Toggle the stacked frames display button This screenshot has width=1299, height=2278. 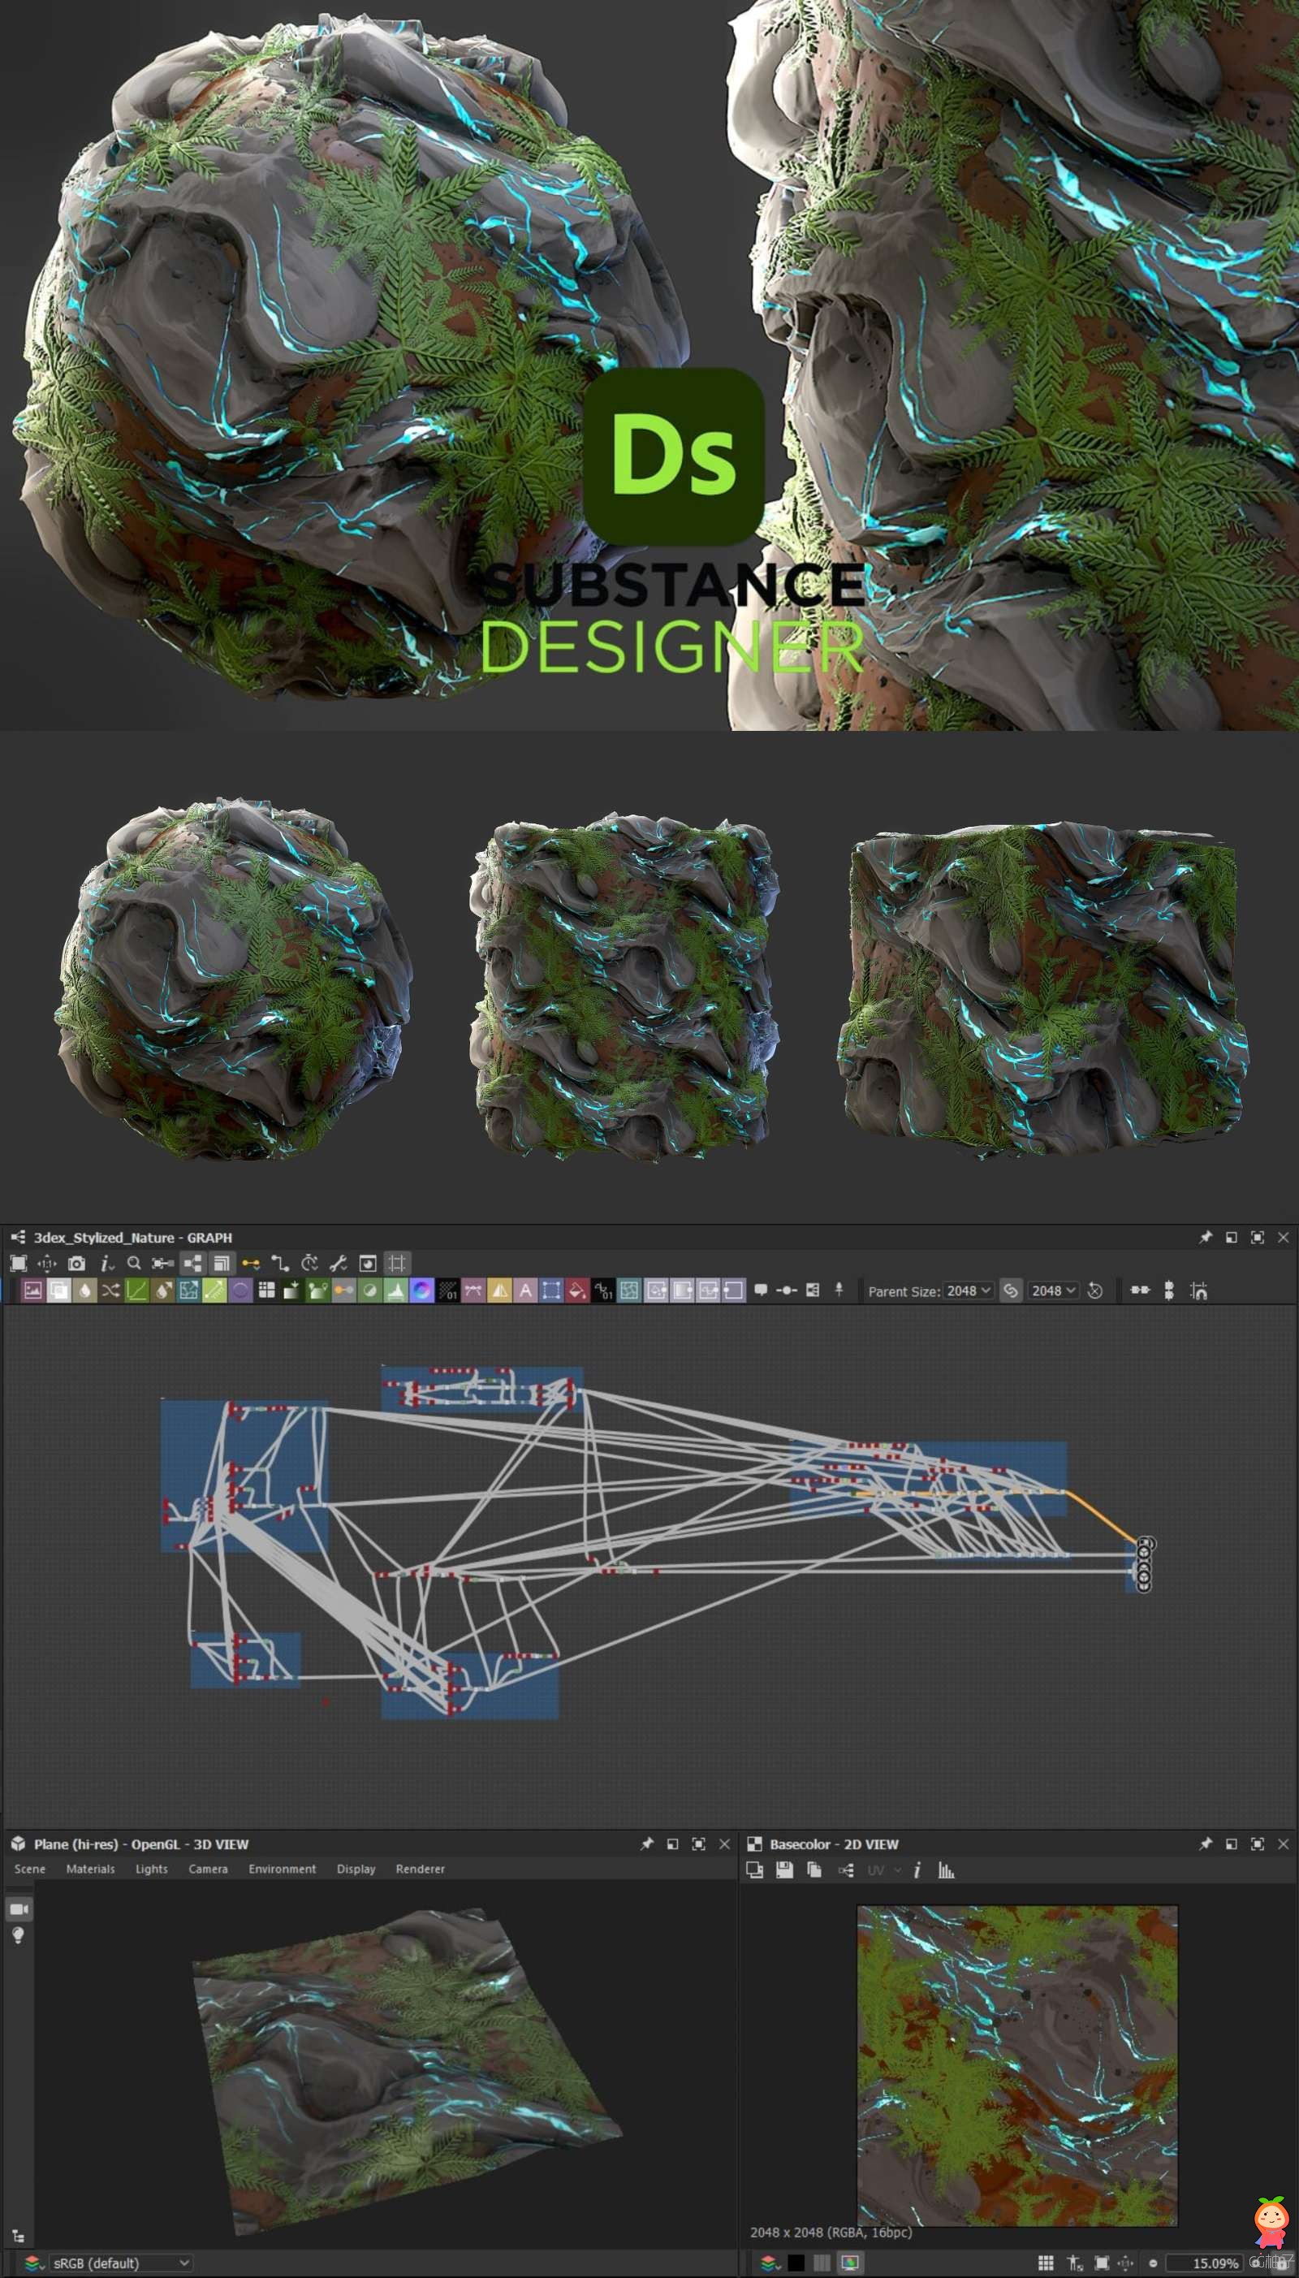click(222, 1264)
